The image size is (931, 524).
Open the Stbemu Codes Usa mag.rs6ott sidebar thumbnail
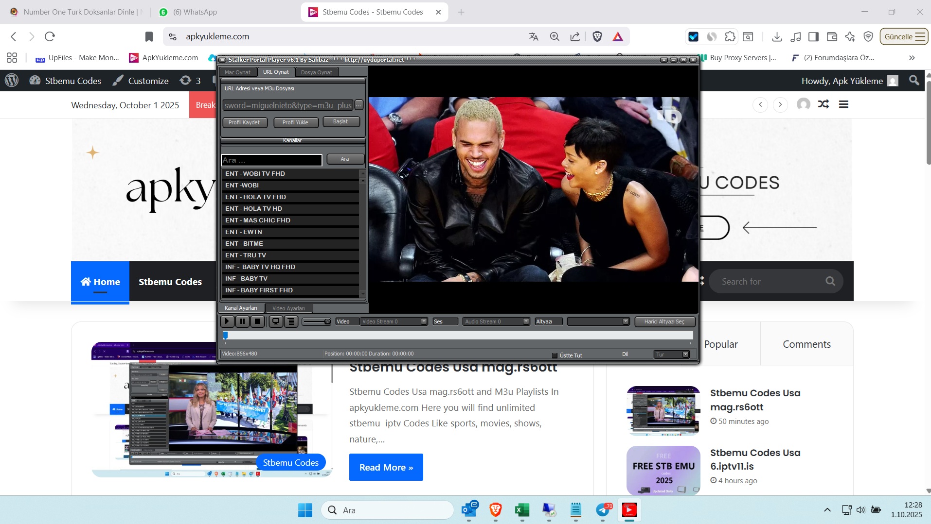click(663, 411)
